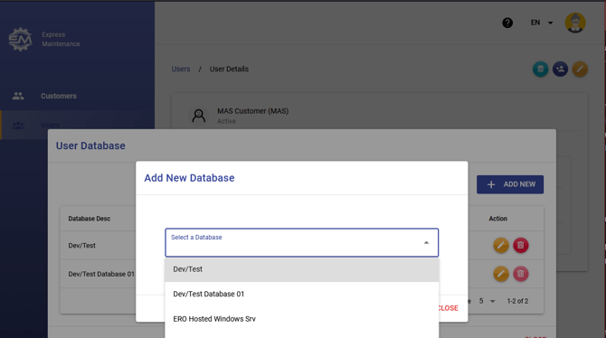Delete the Dev/Test Database 01 row
Viewport: 606px width, 338px height.
tap(521, 274)
